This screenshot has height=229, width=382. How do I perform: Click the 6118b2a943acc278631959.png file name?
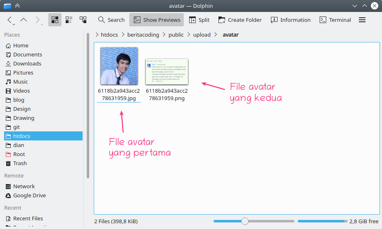click(167, 95)
